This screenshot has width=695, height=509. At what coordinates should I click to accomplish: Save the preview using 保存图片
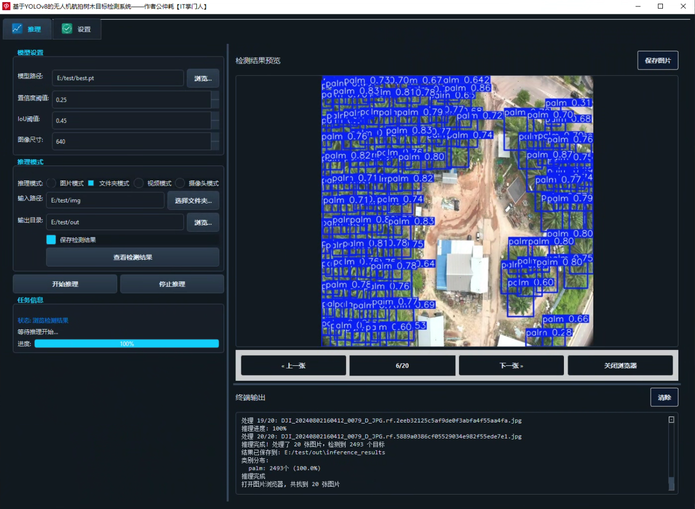pos(658,60)
